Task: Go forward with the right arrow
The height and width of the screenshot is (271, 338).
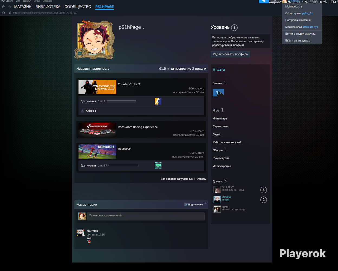Action: pos(9,7)
